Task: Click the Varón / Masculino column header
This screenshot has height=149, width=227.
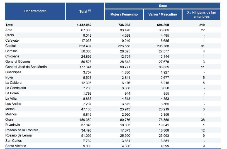Action: coord(162,14)
